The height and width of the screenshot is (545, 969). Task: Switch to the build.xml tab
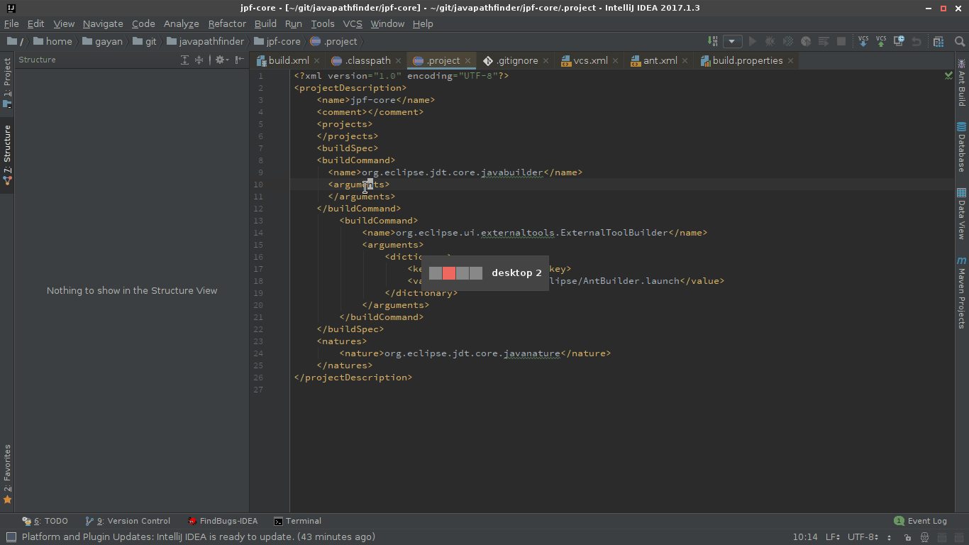point(287,60)
